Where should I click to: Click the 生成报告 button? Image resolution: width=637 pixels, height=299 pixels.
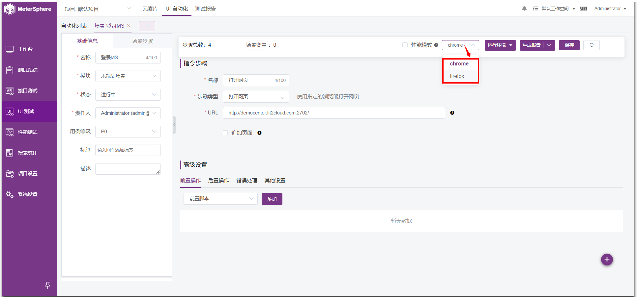[532, 45]
